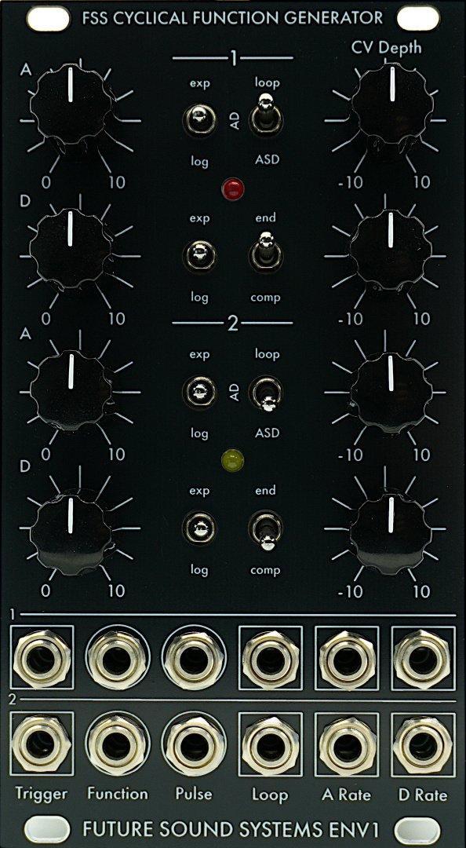Click the 'FUTURE SOUND SYSTEMS ENV1' text

coord(231,829)
